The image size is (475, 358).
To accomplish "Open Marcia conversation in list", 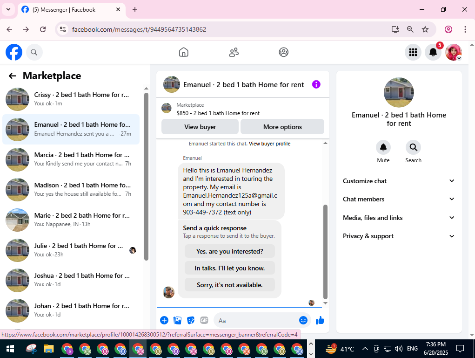I will point(71,159).
